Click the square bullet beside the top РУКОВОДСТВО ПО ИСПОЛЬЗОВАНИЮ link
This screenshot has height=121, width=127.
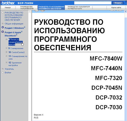click(3, 13)
